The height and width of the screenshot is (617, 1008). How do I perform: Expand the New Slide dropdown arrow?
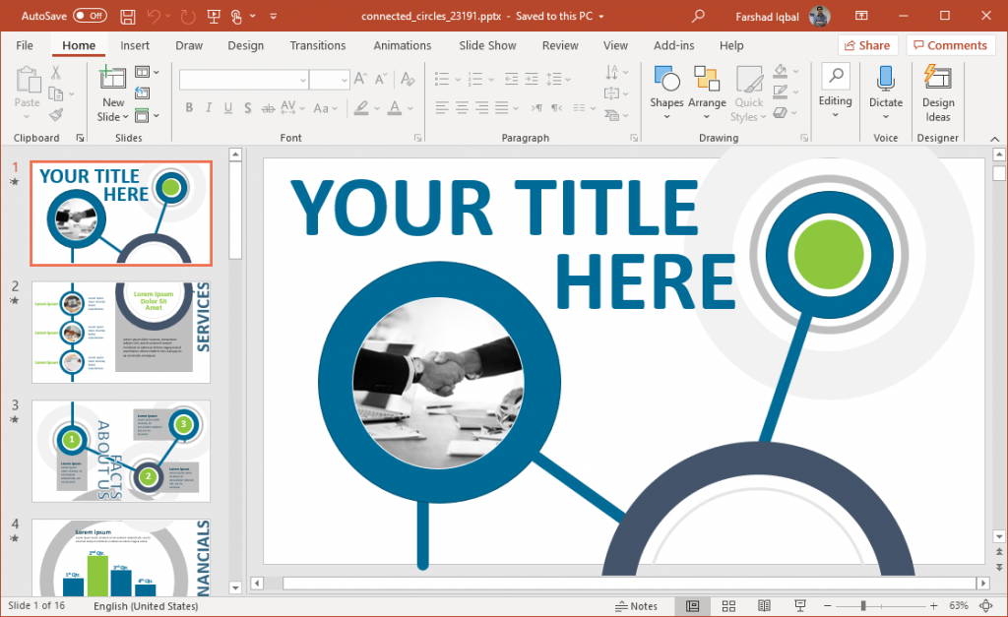[111, 118]
